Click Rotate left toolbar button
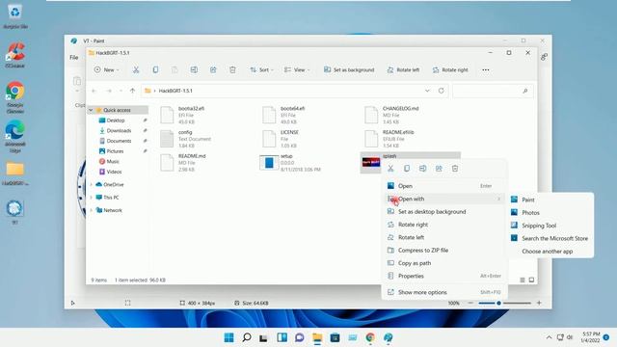 403,69
